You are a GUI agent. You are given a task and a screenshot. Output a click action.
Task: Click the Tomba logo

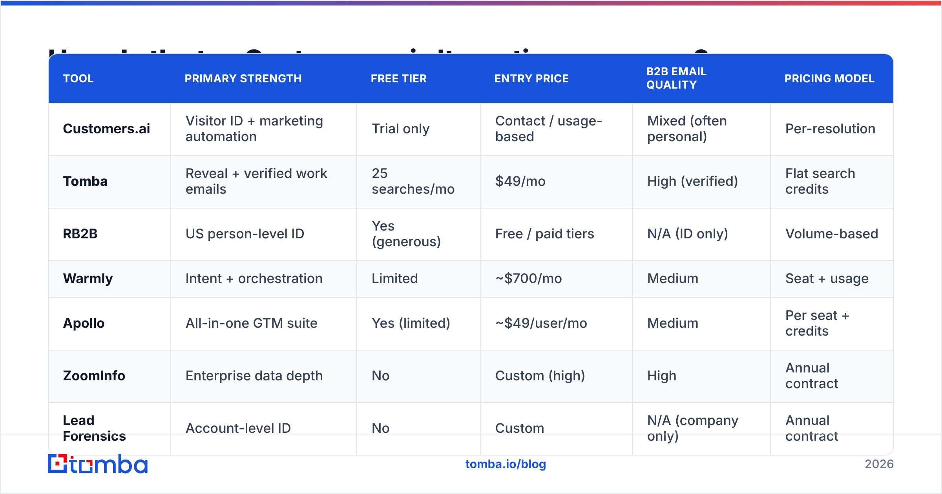98,464
